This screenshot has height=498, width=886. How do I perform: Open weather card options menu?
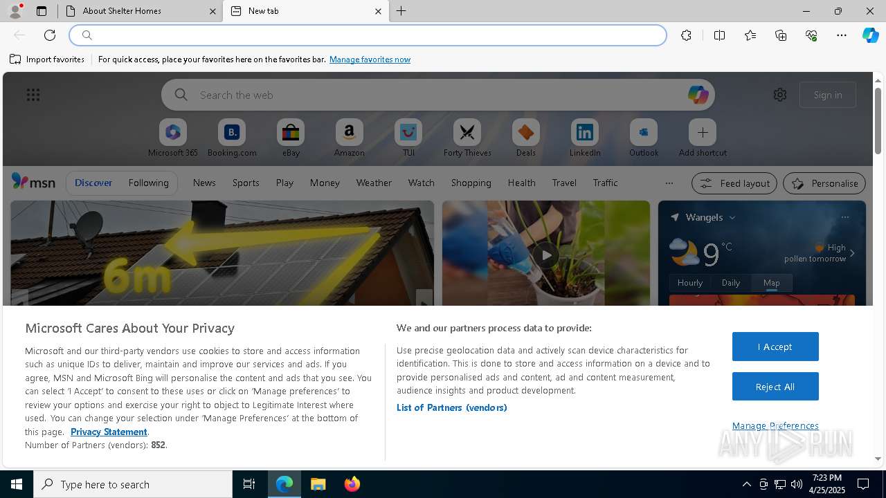point(845,217)
